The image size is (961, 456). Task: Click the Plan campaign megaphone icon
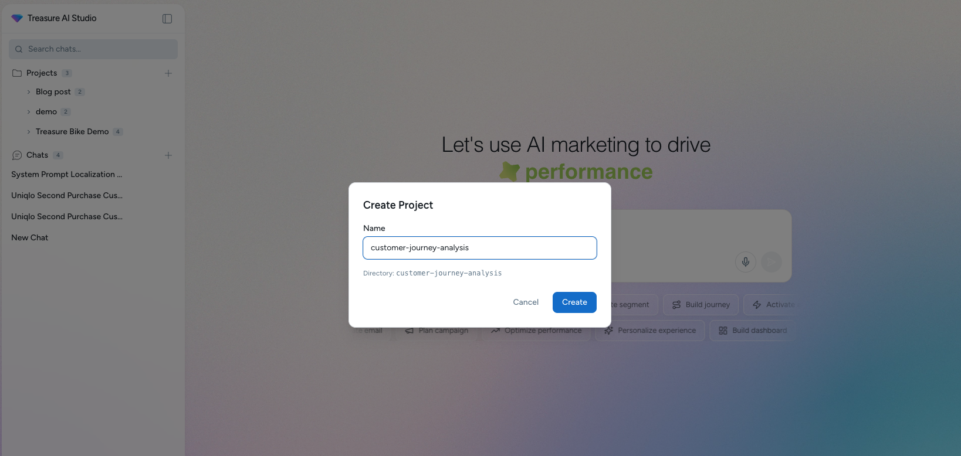(410, 331)
